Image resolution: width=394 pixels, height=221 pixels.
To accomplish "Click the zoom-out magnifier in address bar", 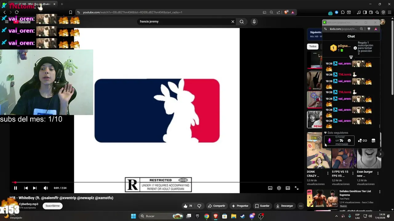I will (271, 12).
